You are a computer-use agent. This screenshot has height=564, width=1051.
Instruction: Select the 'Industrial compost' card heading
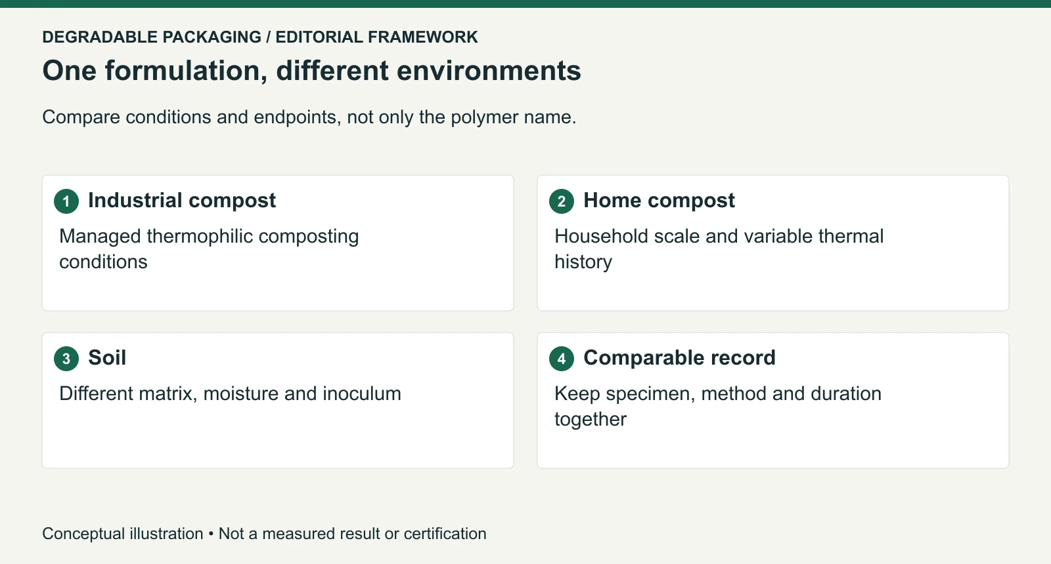tap(182, 201)
